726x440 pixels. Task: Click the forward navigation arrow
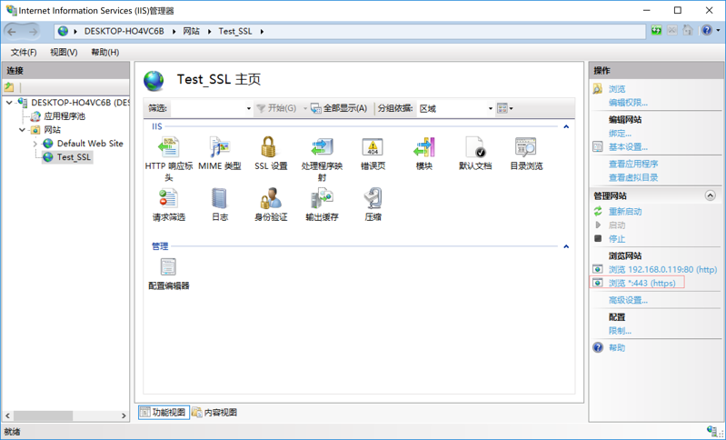pos(33,32)
